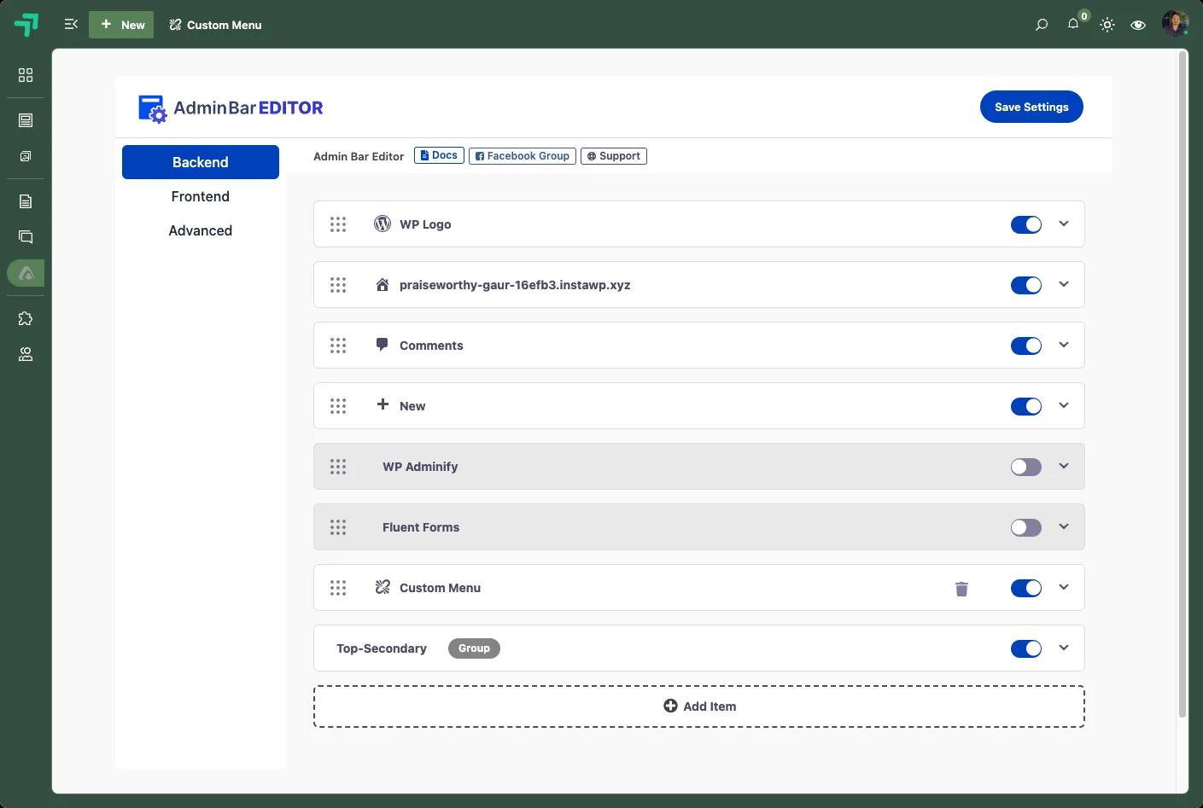Switch to the Frontend tab
The width and height of the screenshot is (1203, 808).
point(201,196)
